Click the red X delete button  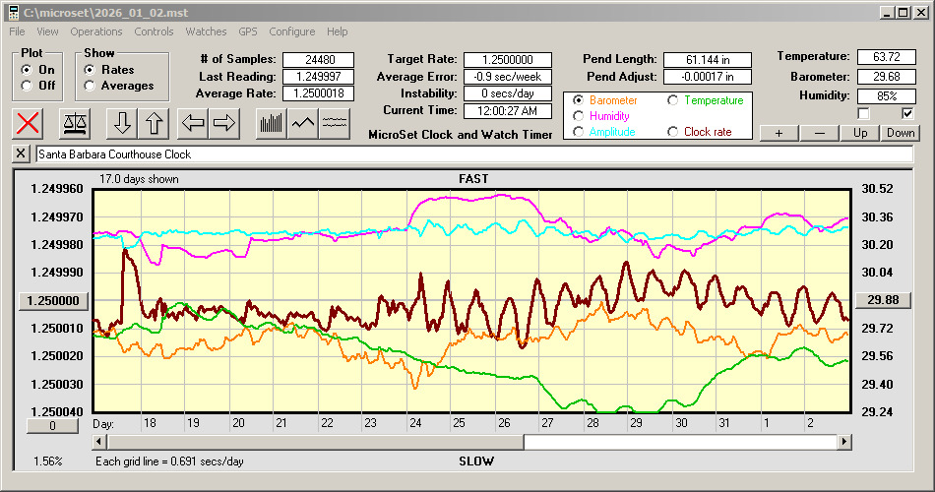click(x=30, y=122)
